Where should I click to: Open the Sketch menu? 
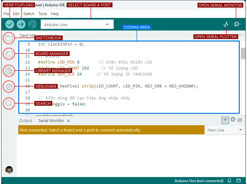[29, 14]
